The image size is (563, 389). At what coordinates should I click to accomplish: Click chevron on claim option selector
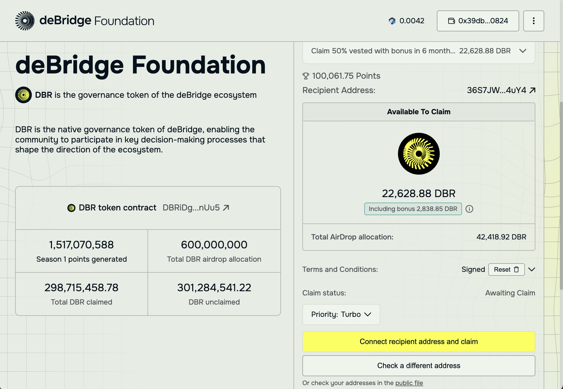point(523,51)
